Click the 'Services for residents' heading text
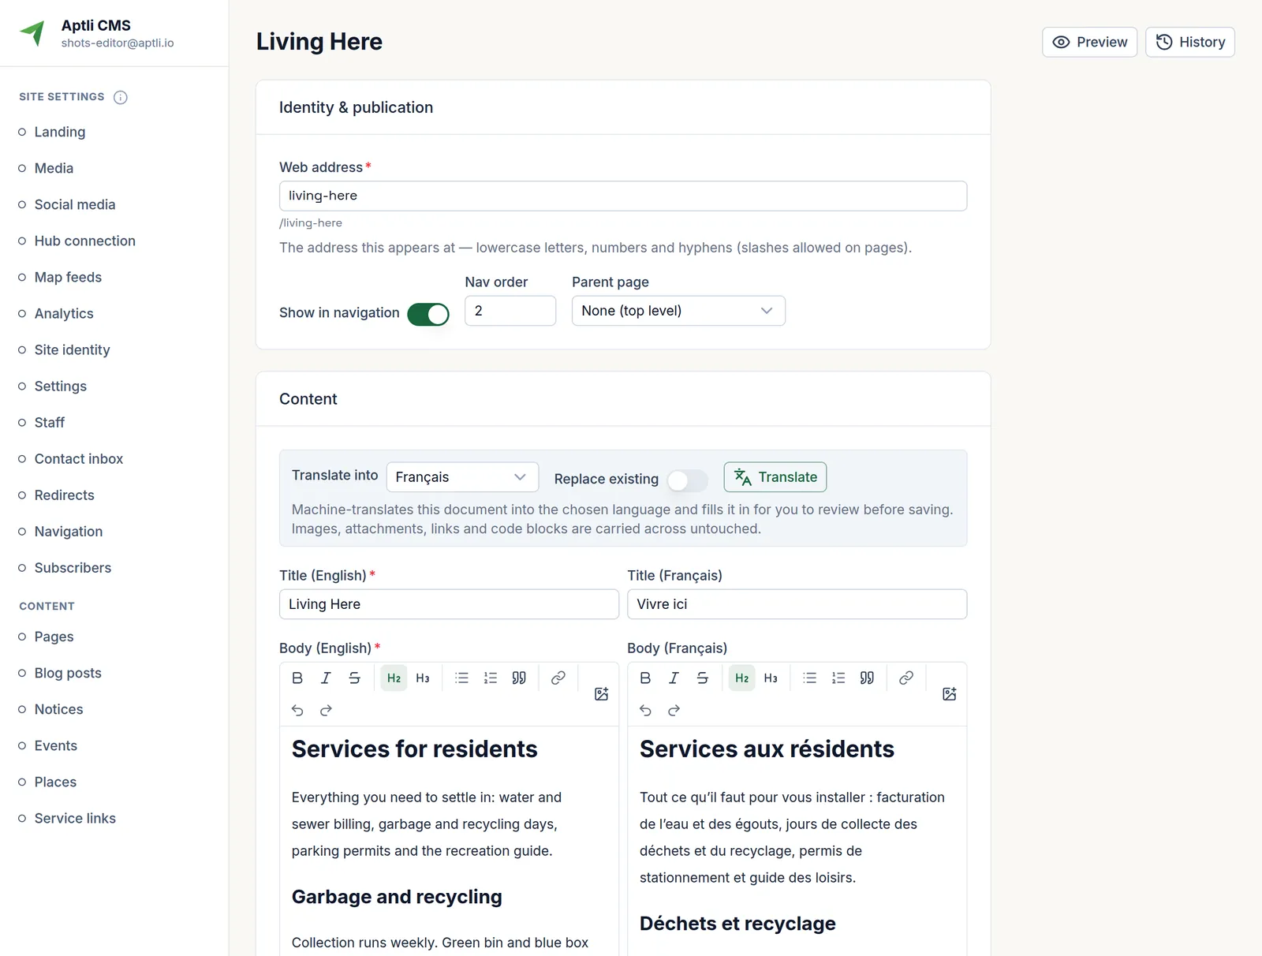The width and height of the screenshot is (1262, 956). (x=415, y=749)
